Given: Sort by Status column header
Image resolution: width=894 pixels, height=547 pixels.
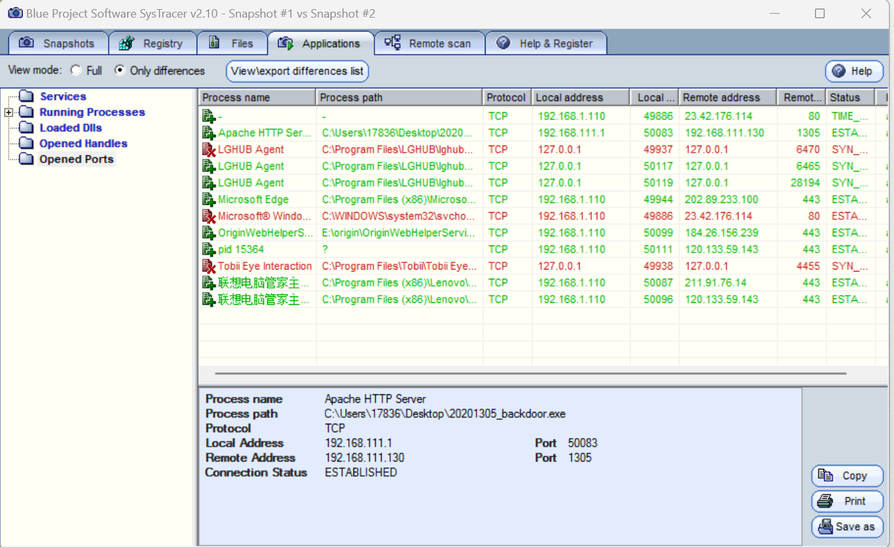Looking at the screenshot, I should pyautogui.click(x=850, y=97).
